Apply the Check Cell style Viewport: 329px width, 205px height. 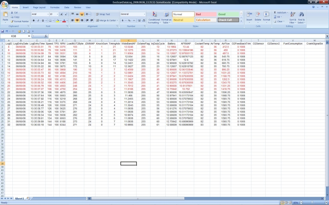[228, 20]
